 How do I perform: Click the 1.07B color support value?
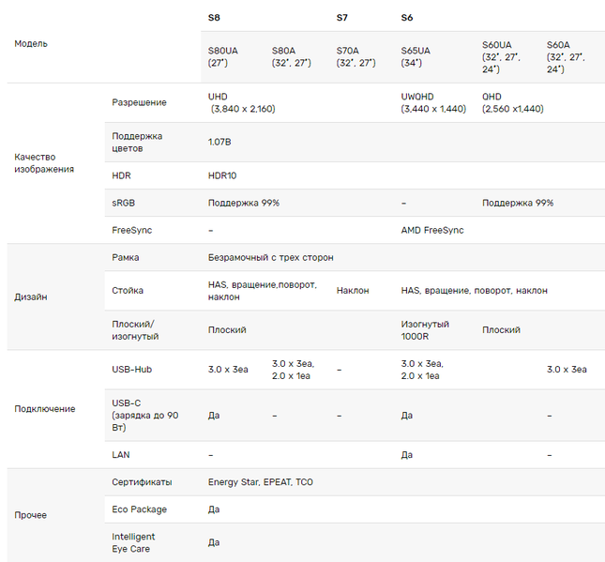(x=222, y=143)
